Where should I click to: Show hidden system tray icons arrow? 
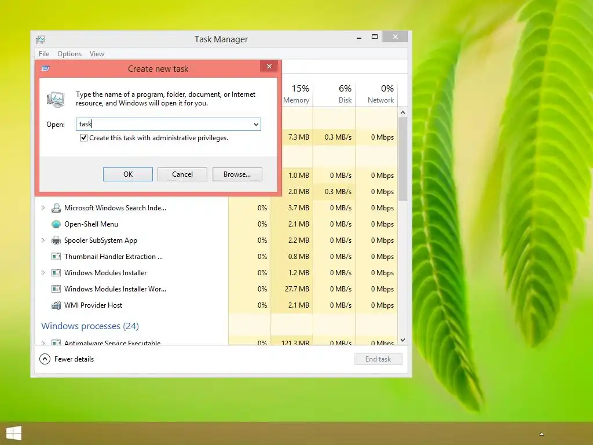541,434
